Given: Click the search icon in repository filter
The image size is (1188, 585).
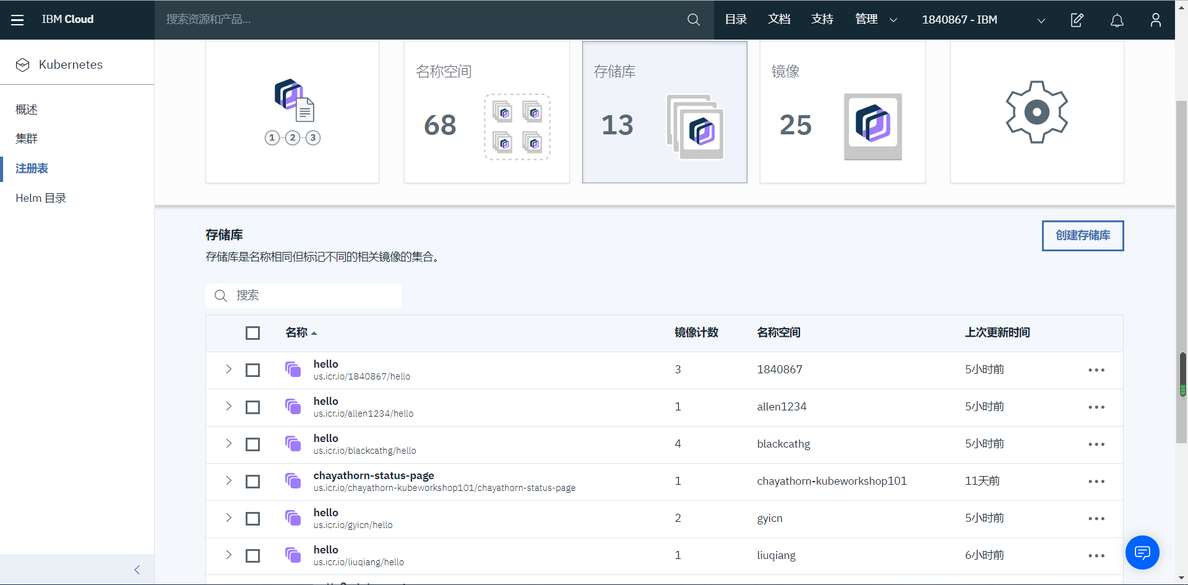Looking at the screenshot, I should pos(221,296).
